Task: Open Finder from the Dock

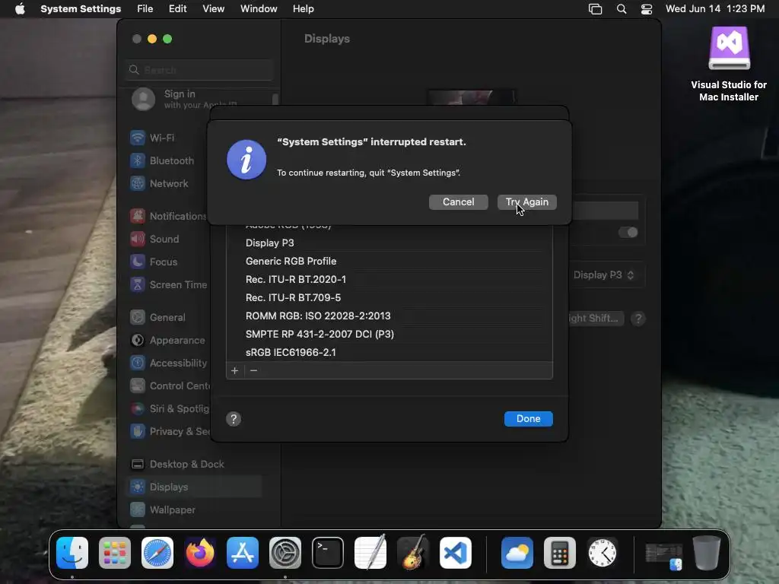Action: tap(72, 553)
